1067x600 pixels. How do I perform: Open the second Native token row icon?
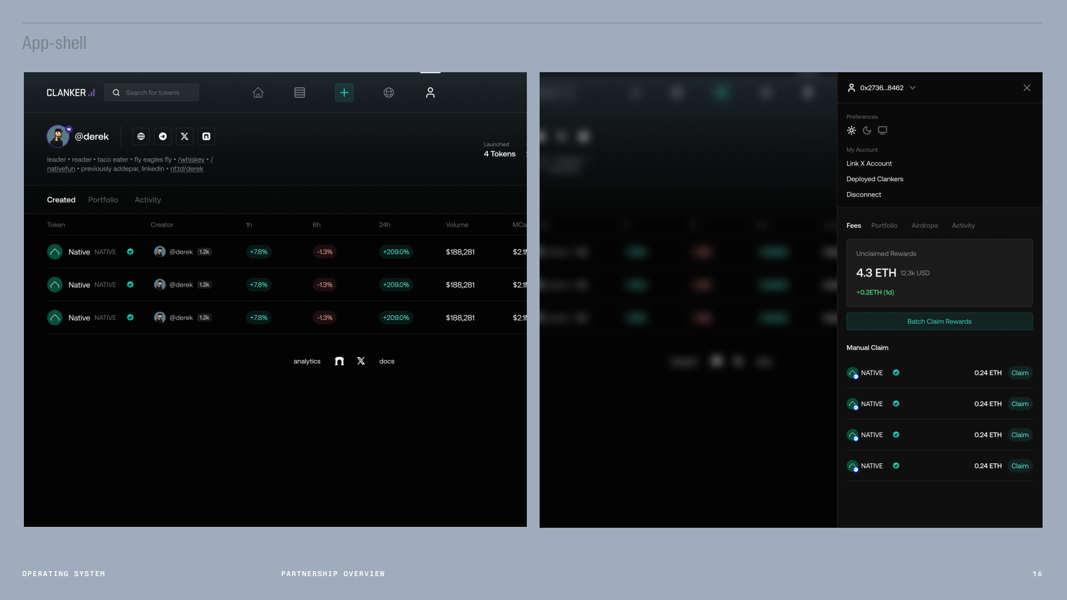click(x=55, y=285)
